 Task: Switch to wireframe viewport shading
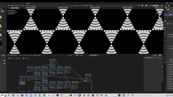pos(153,6)
